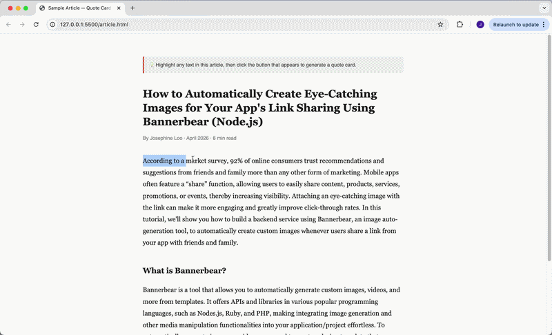Go forward to the next page
The width and height of the screenshot is (552, 335).
pos(22,25)
